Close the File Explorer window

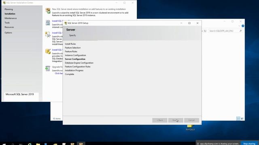click(240, 21)
